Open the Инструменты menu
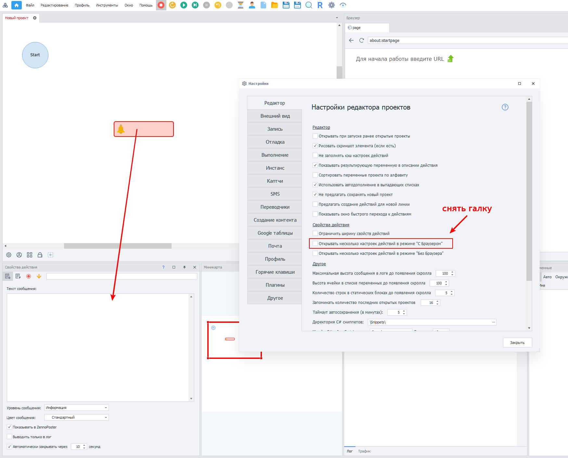Screen dimensions: 568x458 pyautogui.click(x=107, y=5)
